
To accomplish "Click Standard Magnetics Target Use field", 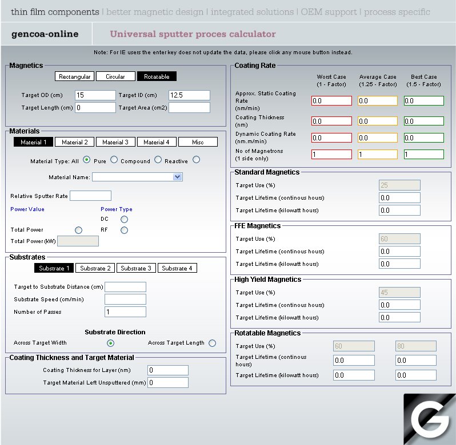I will (x=399, y=185).
